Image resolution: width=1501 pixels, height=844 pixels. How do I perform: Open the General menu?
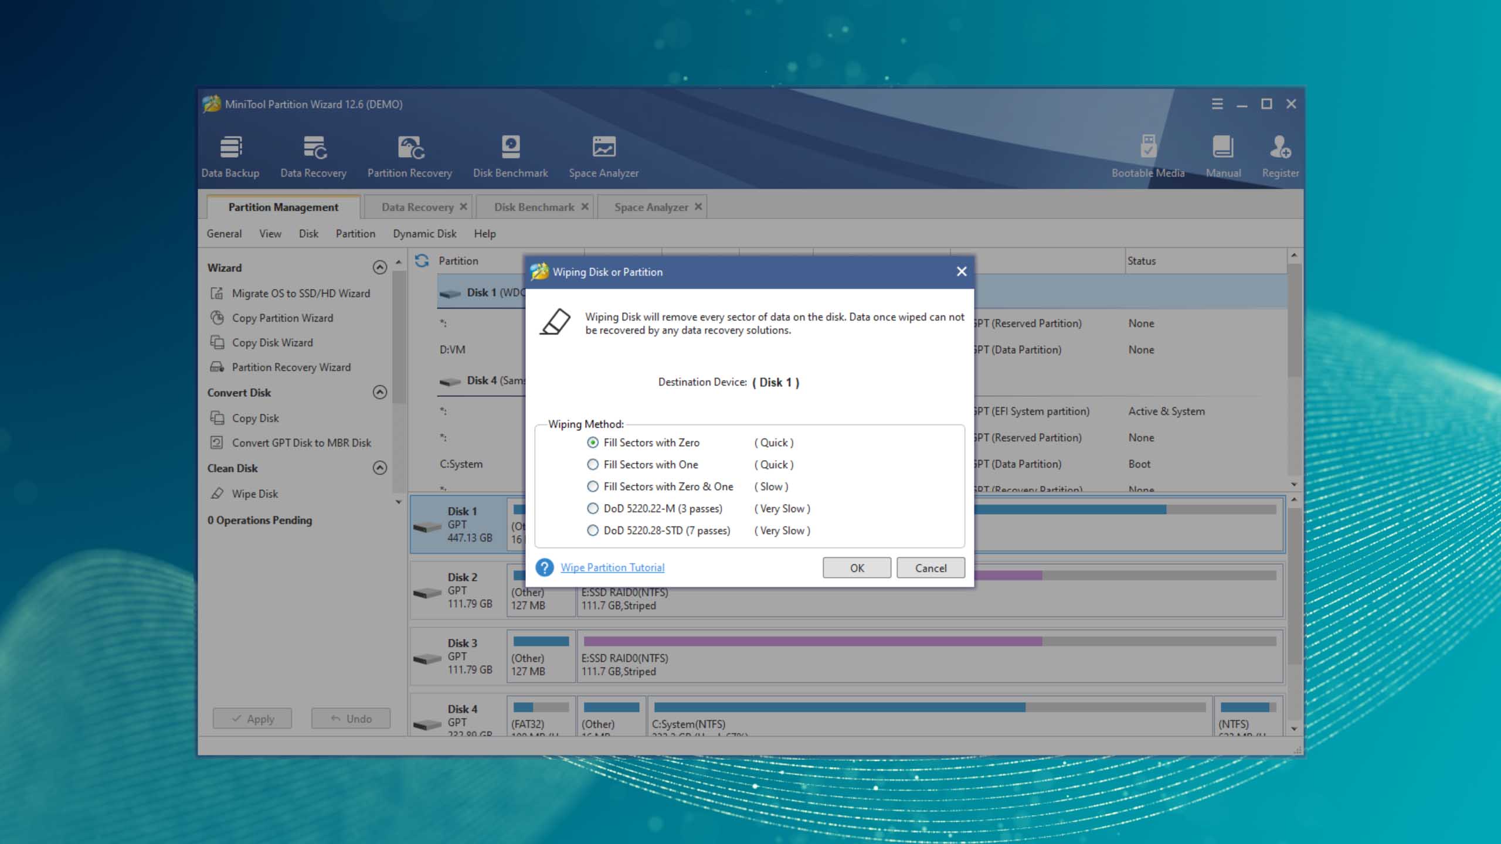[224, 233]
